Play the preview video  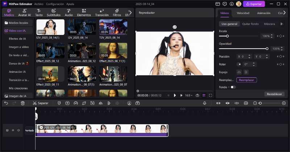click(175, 95)
